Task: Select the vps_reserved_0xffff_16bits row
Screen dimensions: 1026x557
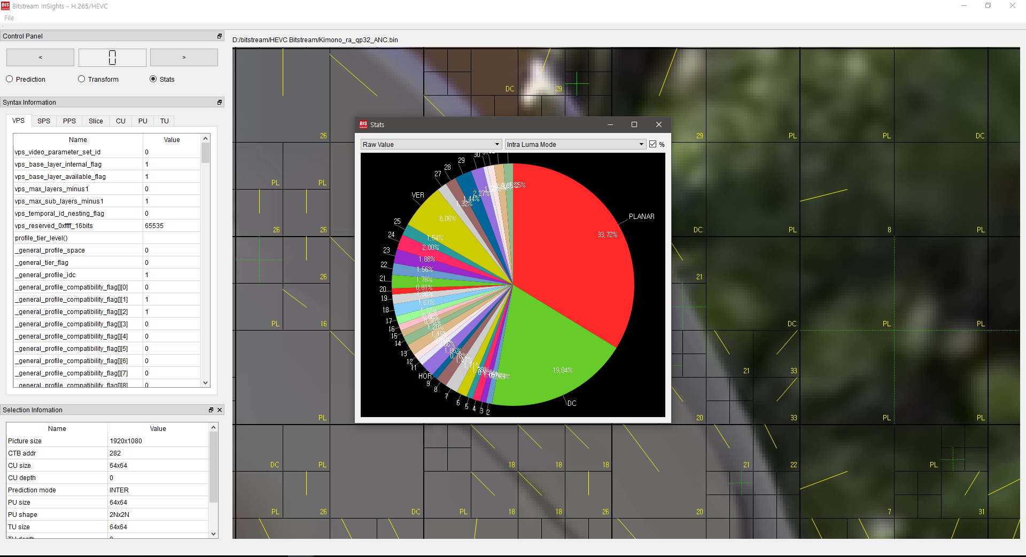Action: [x=107, y=226]
